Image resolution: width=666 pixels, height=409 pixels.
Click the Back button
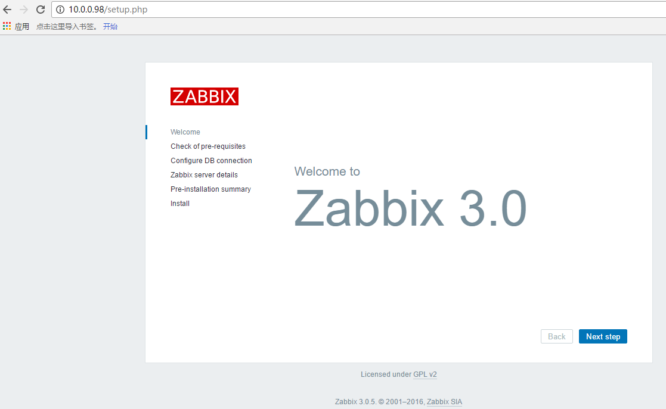(556, 336)
